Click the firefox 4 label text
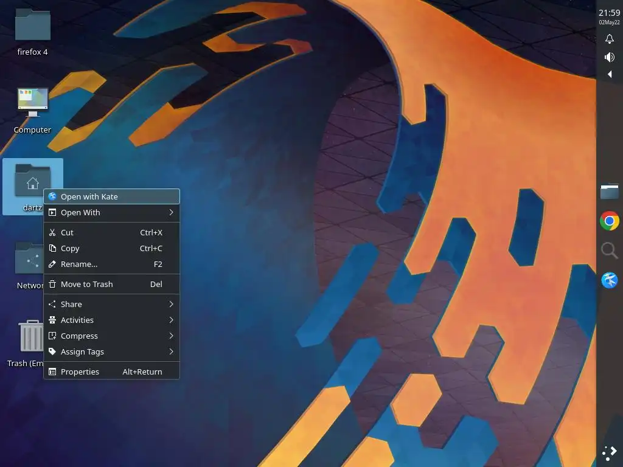This screenshot has height=467, width=623. pyautogui.click(x=33, y=52)
